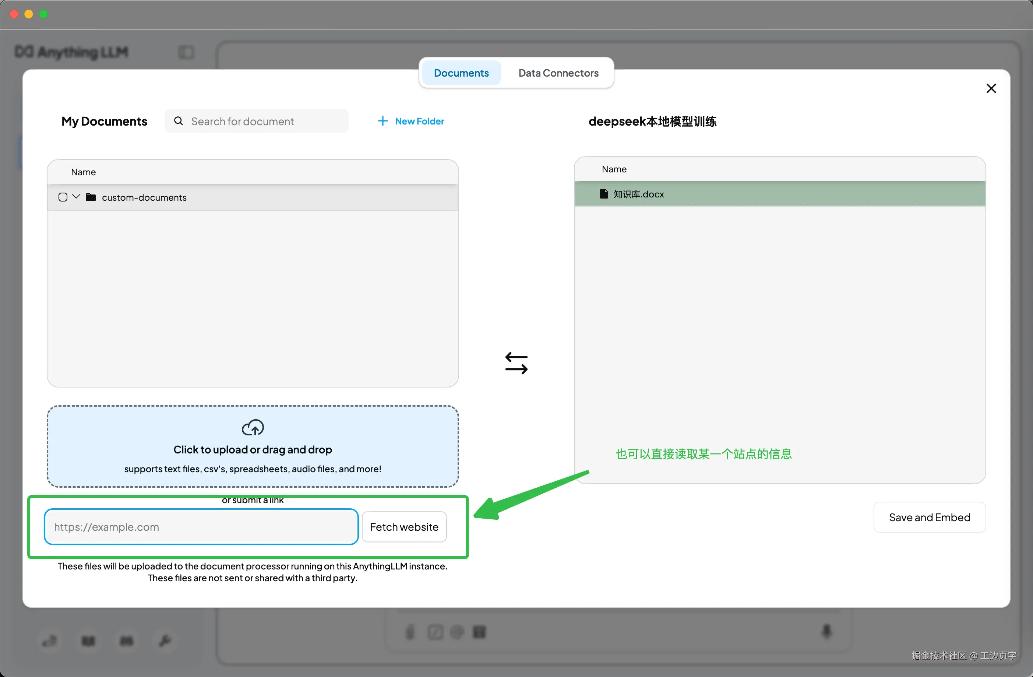The width and height of the screenshot is (1033, 677).
Task: Click the custom-documents folder icon
Action: (x=91, y=197)
